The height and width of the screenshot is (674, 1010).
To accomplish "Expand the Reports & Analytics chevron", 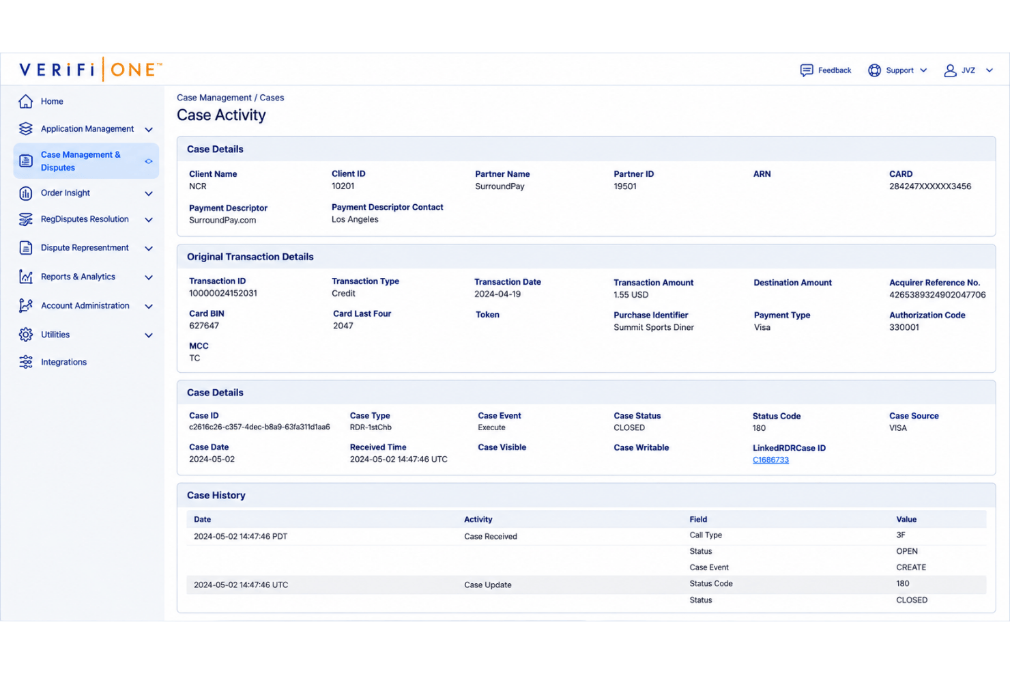I will [149, 277].
